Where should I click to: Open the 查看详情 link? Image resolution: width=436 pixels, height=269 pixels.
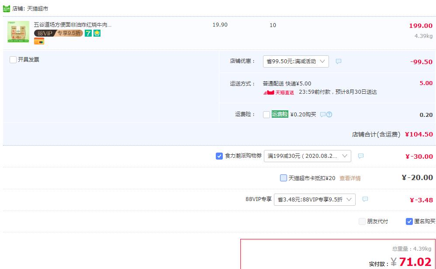point(350,178)
